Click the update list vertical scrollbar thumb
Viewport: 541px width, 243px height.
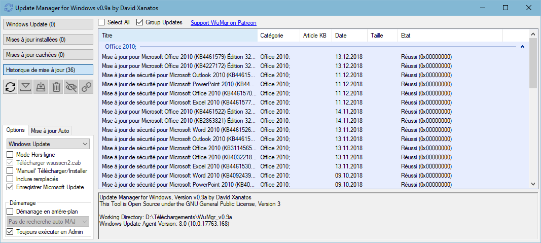tap(533, 63)
